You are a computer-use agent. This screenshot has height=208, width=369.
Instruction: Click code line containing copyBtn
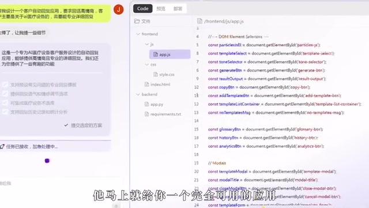coord(259,87)
